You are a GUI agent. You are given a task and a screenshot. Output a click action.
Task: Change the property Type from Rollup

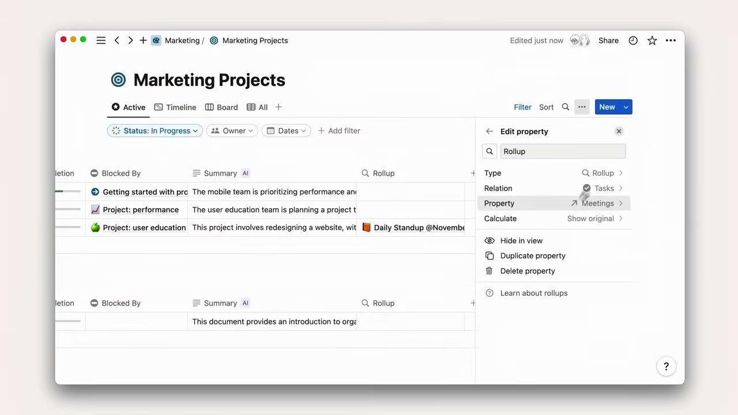pos(553,173)
